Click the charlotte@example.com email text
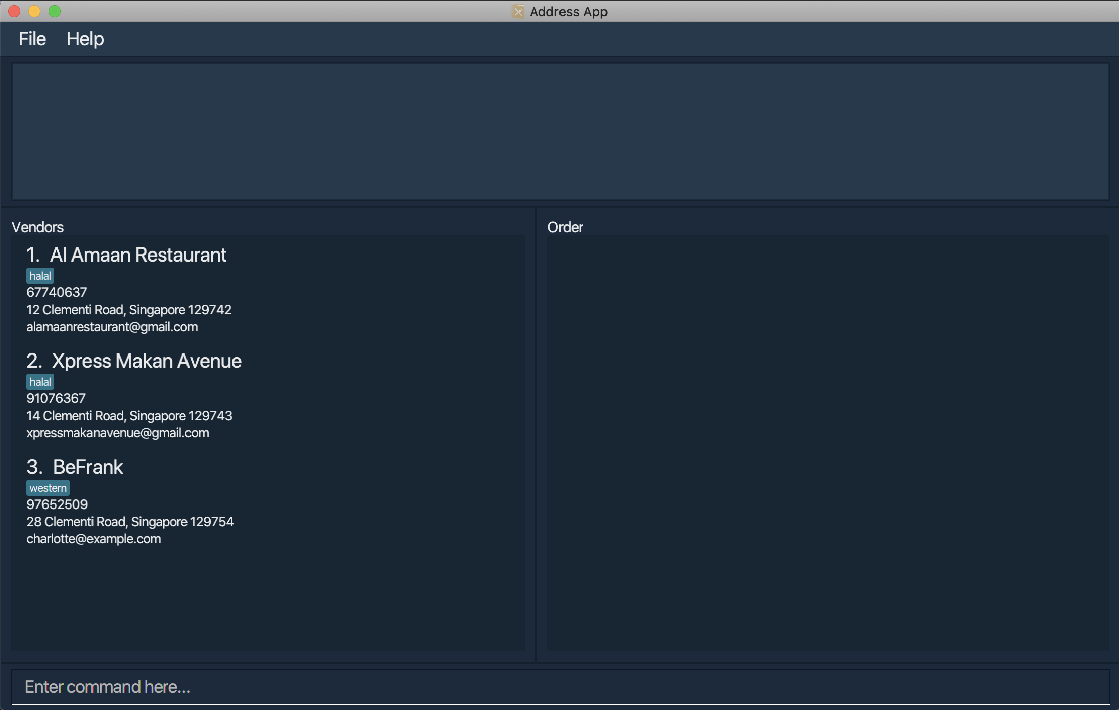The image size is (1119, 710). tap(94, 539)
